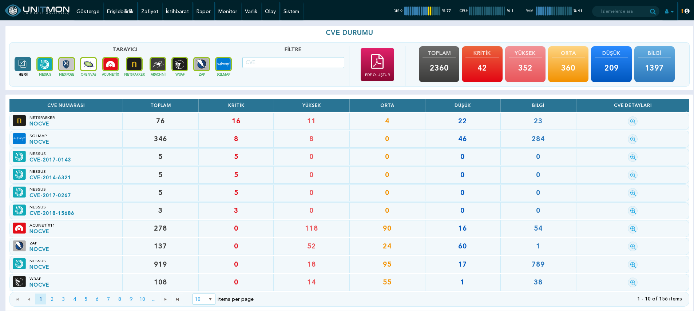Open details for CVE-2017-0143 row
694x311 pixels.
coord(633,157)
